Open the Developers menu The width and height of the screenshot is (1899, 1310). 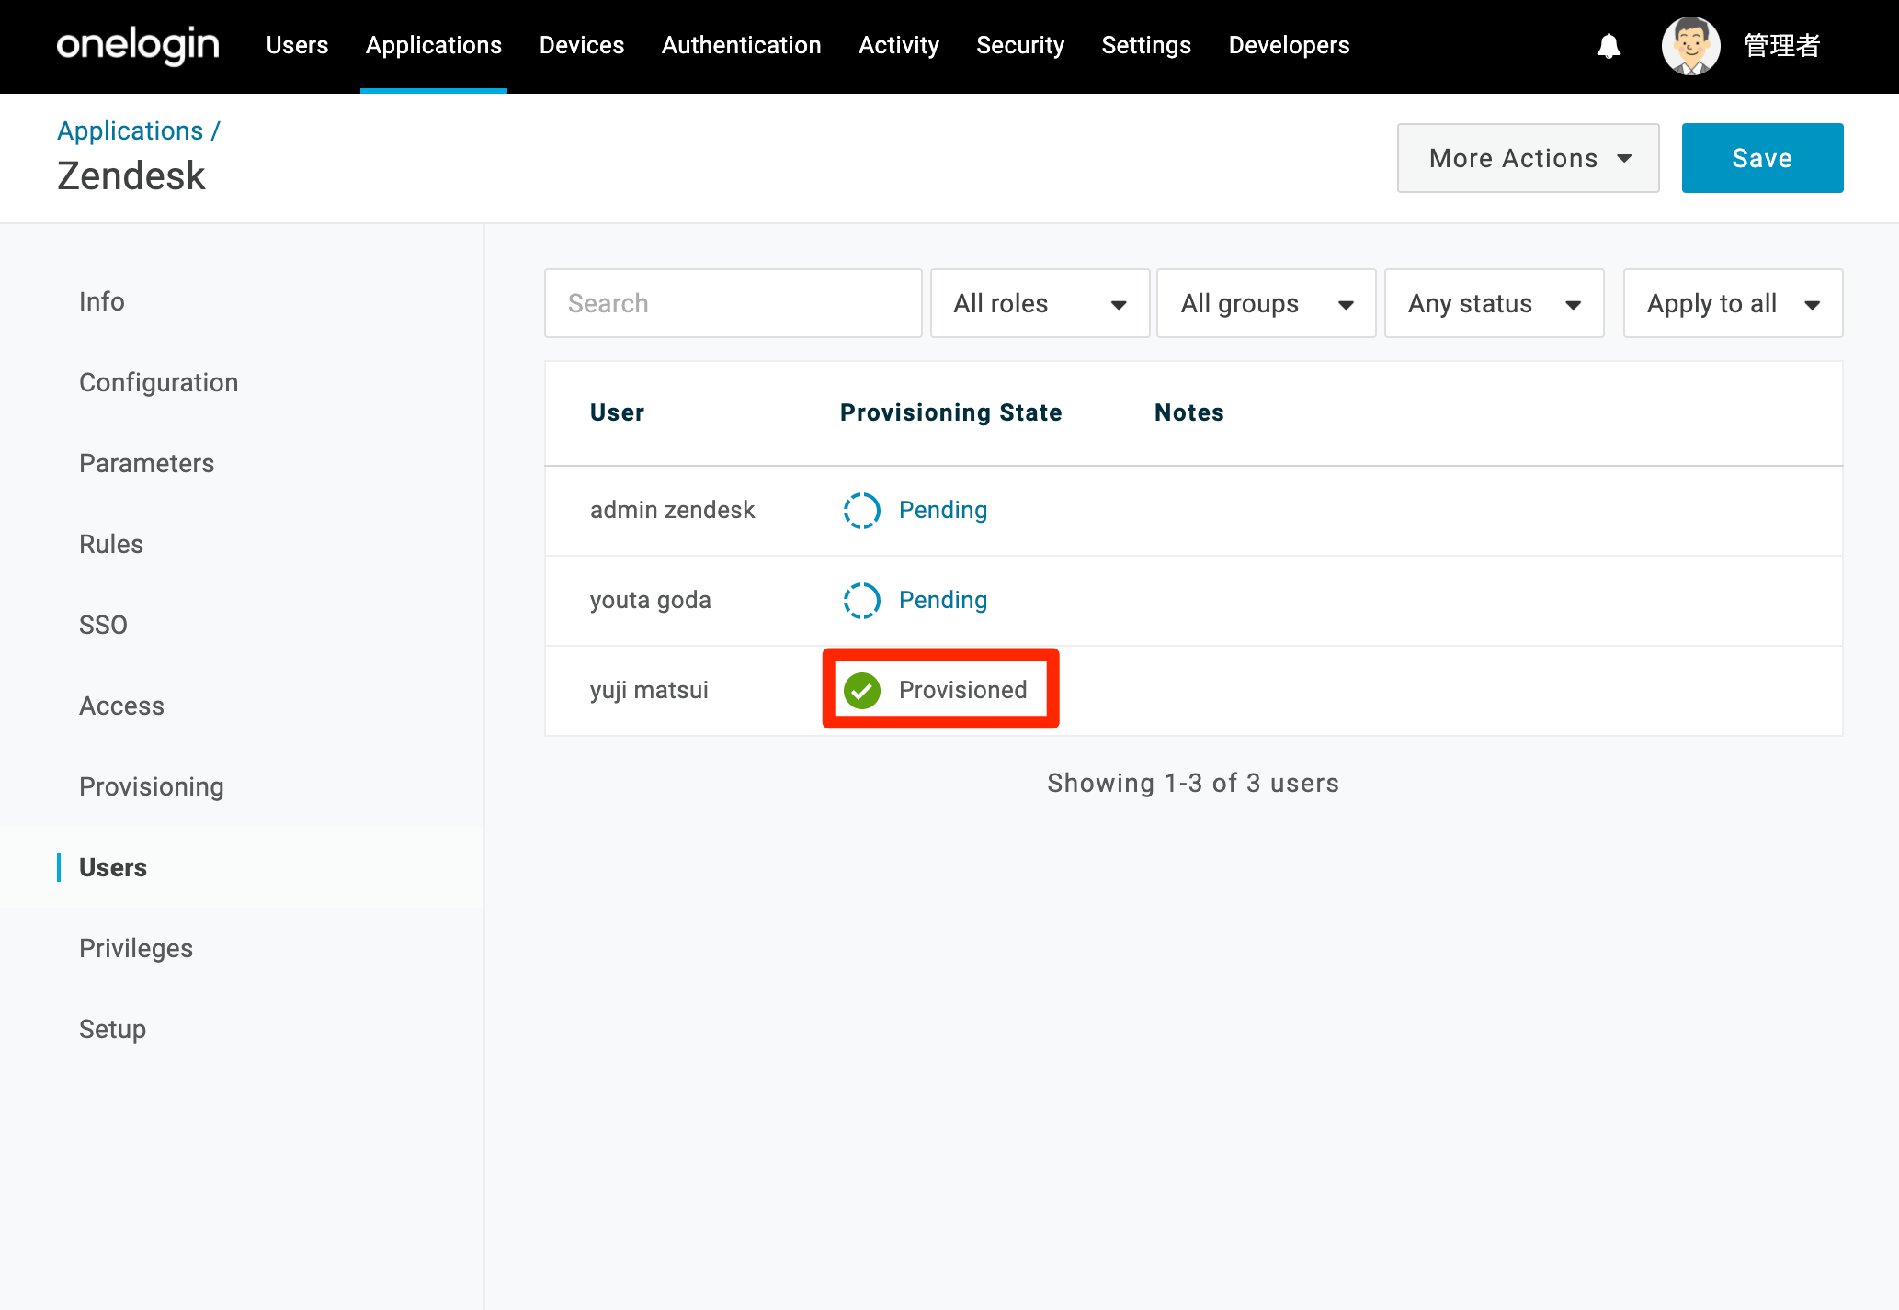pos(1289,45)
